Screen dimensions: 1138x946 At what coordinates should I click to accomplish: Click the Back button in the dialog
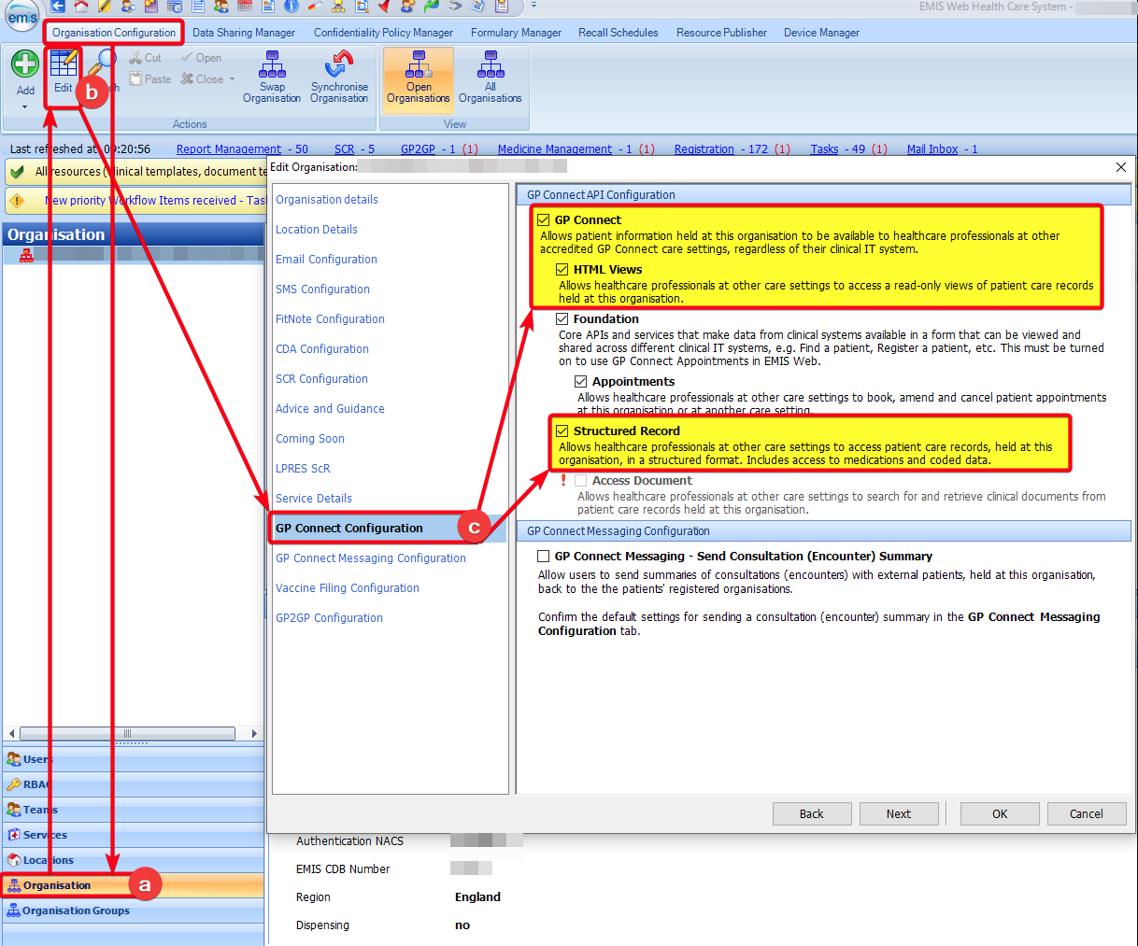(812, 814)
